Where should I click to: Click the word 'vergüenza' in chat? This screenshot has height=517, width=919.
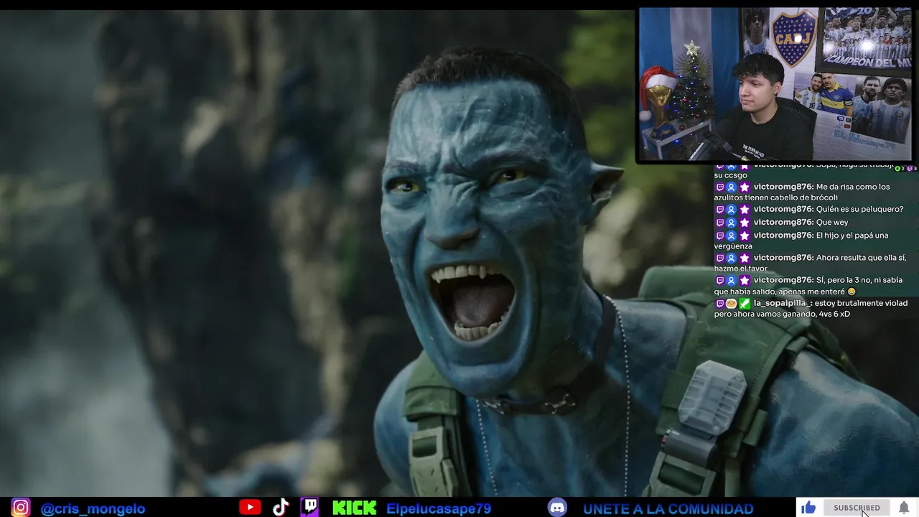733,246
